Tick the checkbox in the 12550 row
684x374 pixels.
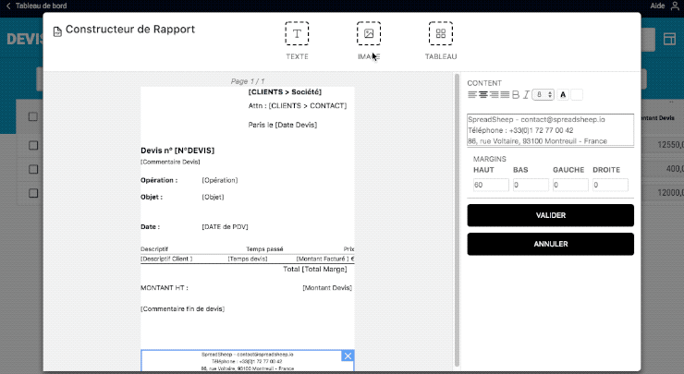click(33, 145)
